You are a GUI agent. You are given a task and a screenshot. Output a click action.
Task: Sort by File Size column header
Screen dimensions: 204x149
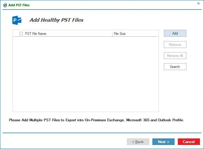[x=120, y=34]
